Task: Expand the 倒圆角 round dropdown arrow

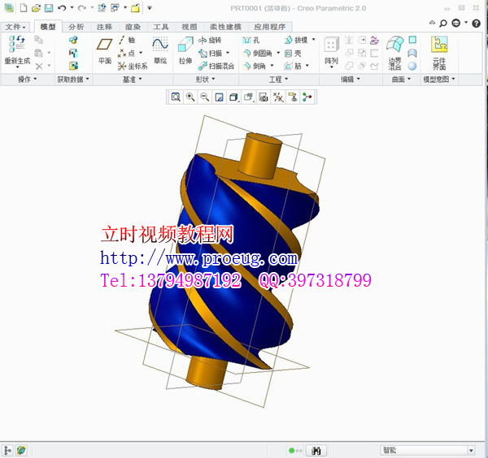Action: click(278, 53)
